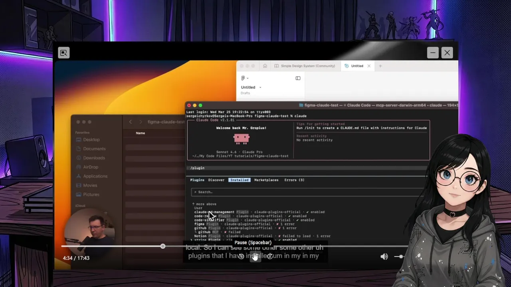Click the magnifier icon at player top-left
Screen dimensions: 511x287
click(64, 53)
